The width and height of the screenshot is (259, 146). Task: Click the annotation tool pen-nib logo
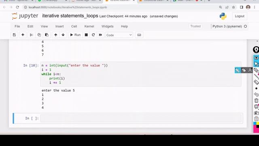256,50
